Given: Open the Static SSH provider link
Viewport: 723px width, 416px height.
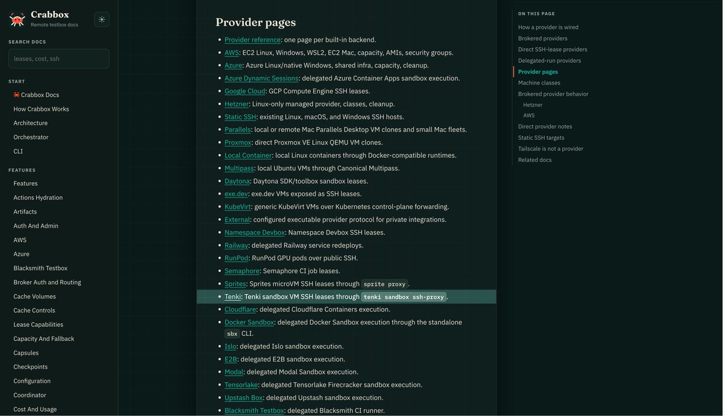Looking at the screenshot, I should click(x=240, y=117).
